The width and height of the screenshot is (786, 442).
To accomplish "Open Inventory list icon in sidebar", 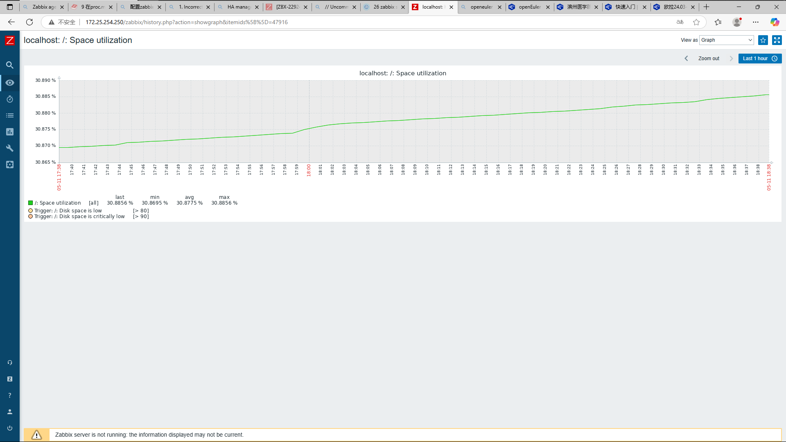I will (x=10, y=115).
